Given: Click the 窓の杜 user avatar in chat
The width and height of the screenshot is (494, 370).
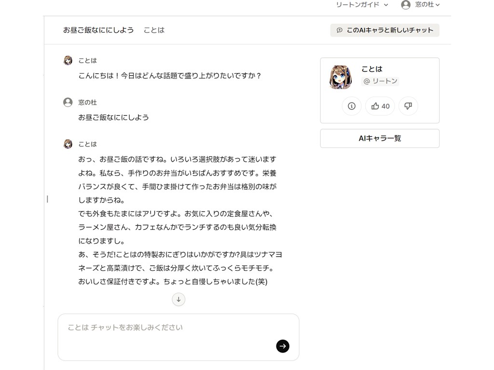Looking at the screenshot, I should coord(68,102).
